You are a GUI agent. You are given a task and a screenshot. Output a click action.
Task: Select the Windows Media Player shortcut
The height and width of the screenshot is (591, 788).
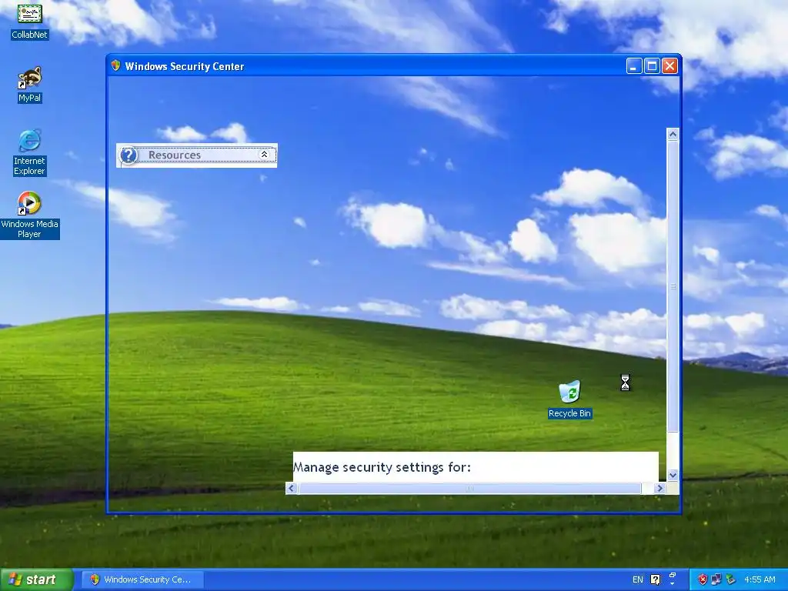tap(30, 215)
